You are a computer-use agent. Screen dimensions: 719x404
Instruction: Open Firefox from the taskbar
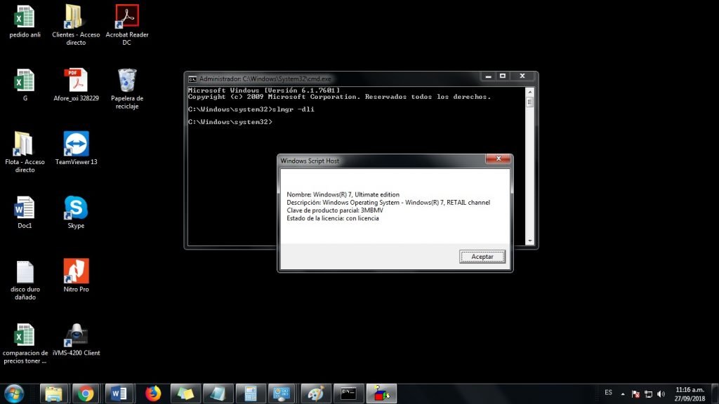(152, 394)
